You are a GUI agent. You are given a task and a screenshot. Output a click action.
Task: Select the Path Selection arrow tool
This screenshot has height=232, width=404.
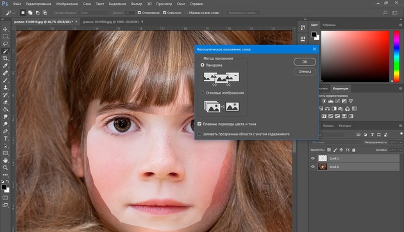coord(5,145)
